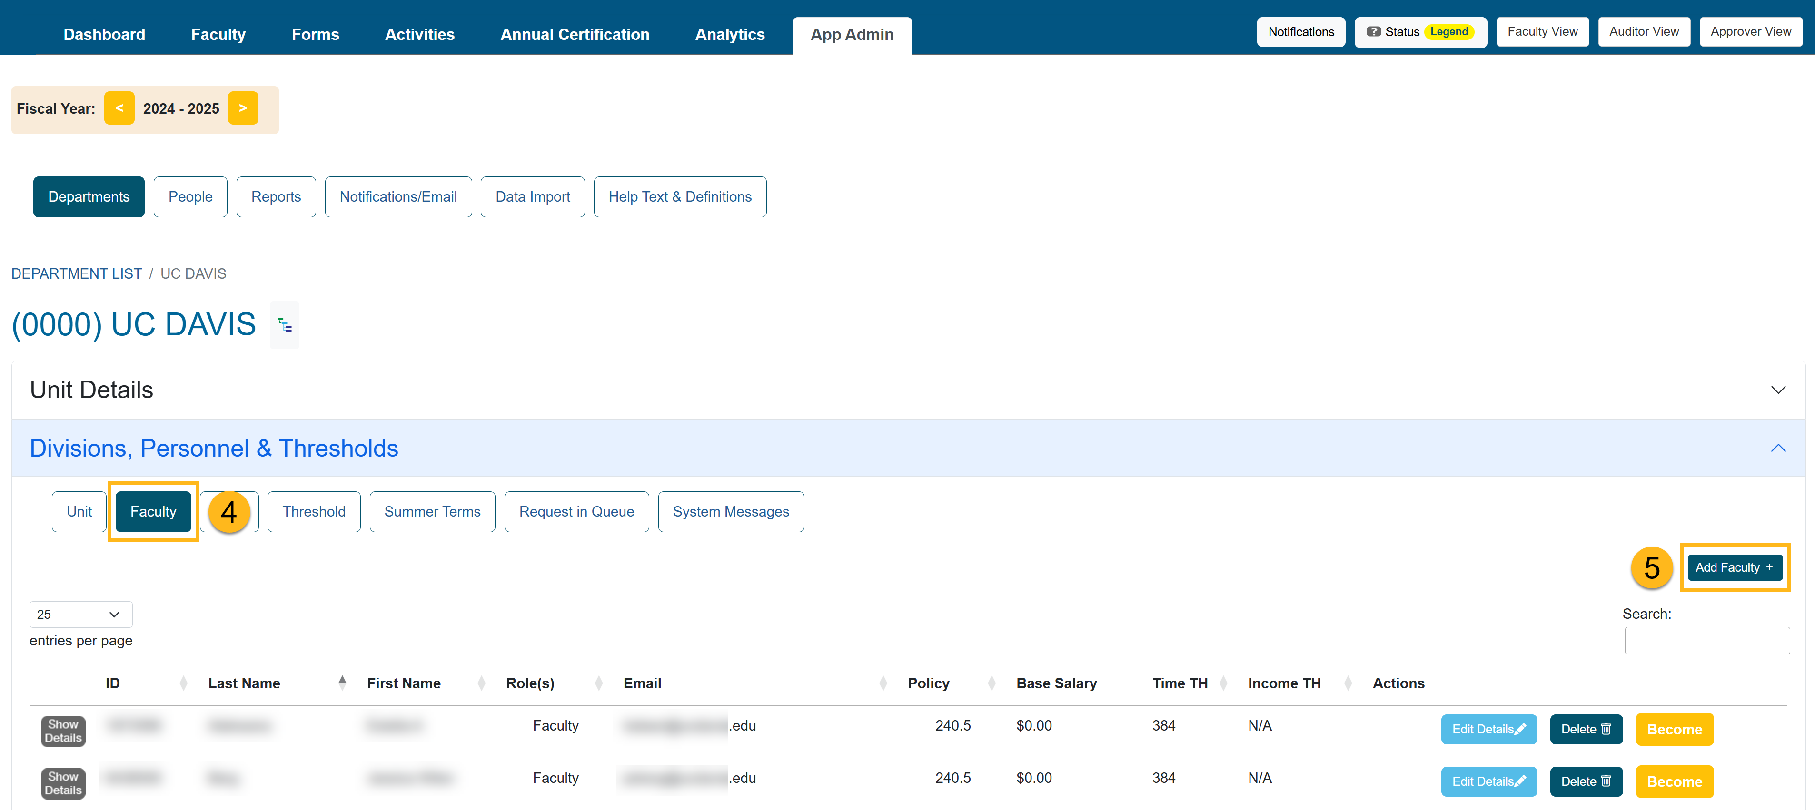
Task: Become the first listed faculty member
Action: 1674,730
